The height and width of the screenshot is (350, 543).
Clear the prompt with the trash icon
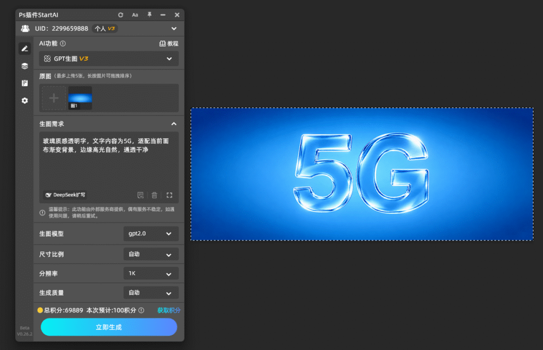(x=154, y=195)
